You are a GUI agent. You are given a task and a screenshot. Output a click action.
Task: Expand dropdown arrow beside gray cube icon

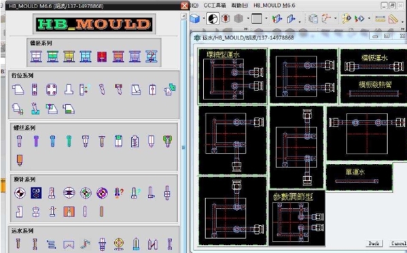tap(248, 18)
